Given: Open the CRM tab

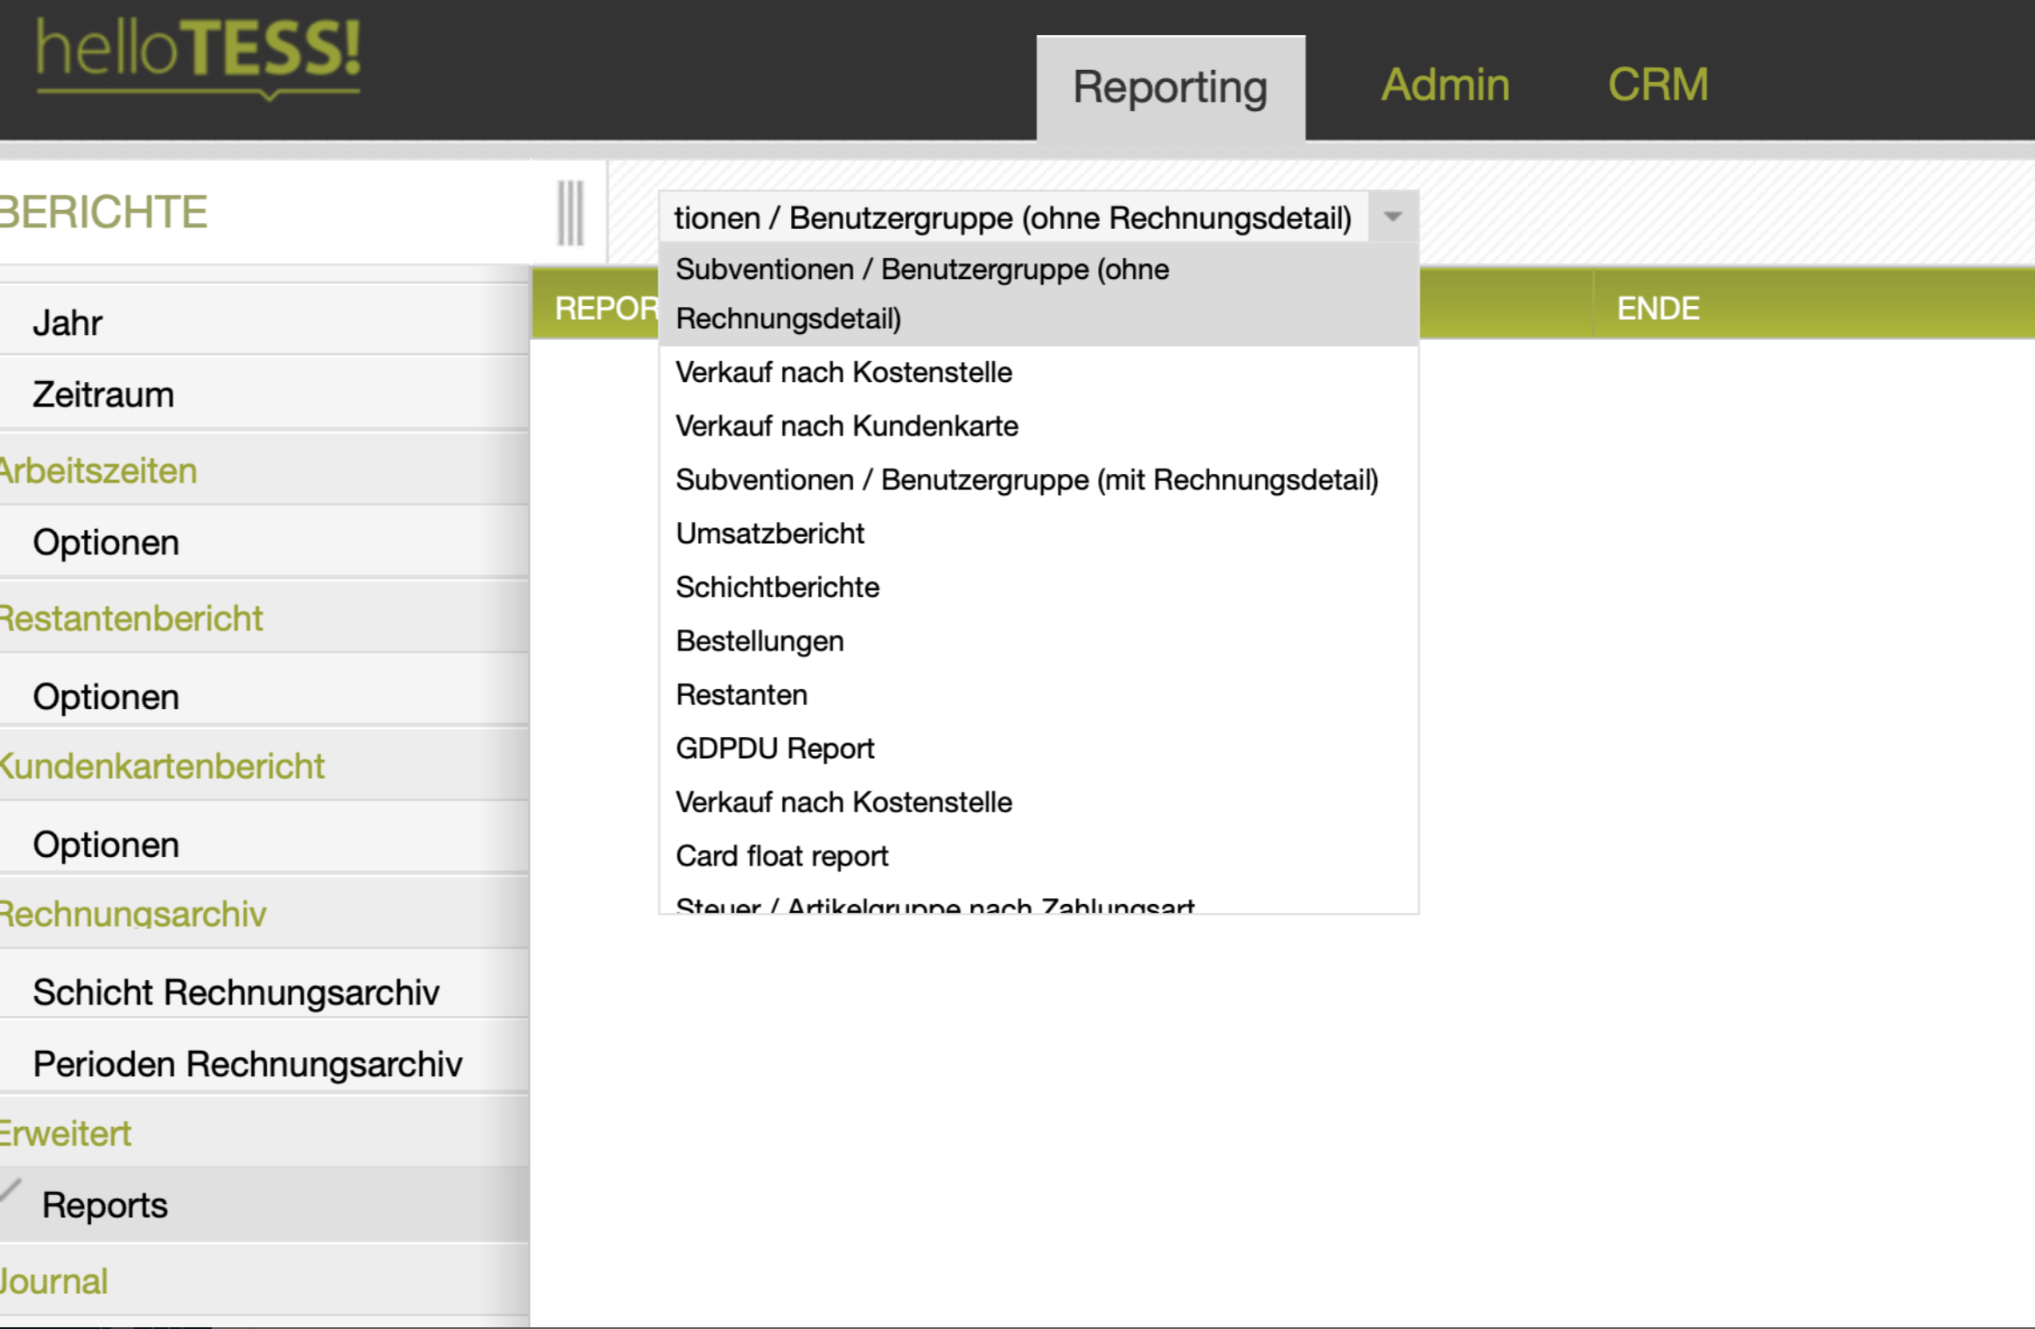Looking at the screenshot, I should pyautogui.click(x=1658, y=85).
